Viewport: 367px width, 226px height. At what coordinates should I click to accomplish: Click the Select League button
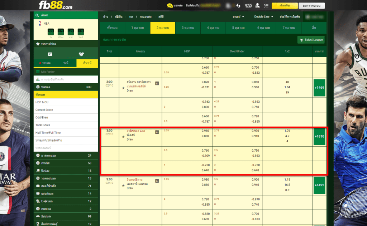[x=311, y=40]
